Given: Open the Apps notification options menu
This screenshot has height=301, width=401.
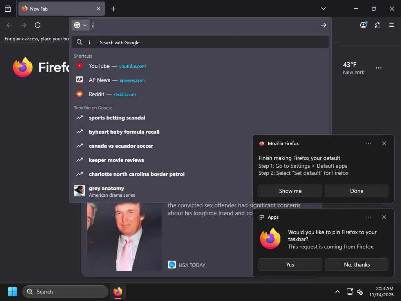Looking at the screenshot, I should pos(368,217).
